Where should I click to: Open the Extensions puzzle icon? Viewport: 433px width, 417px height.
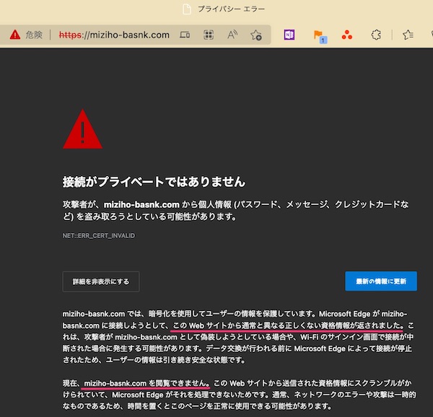pos(376,35)
